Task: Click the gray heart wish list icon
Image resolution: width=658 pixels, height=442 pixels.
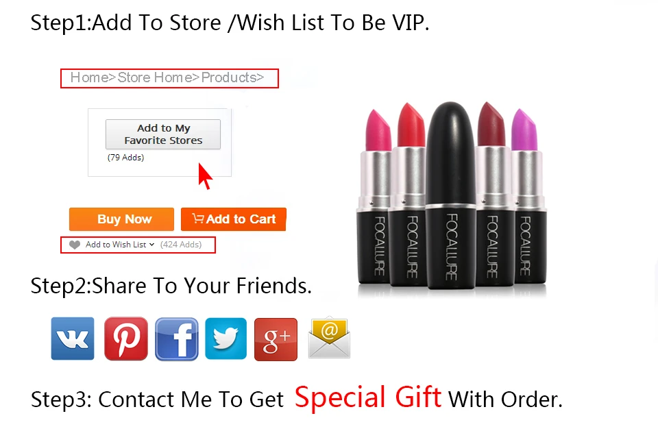Action: coord(75,245)
